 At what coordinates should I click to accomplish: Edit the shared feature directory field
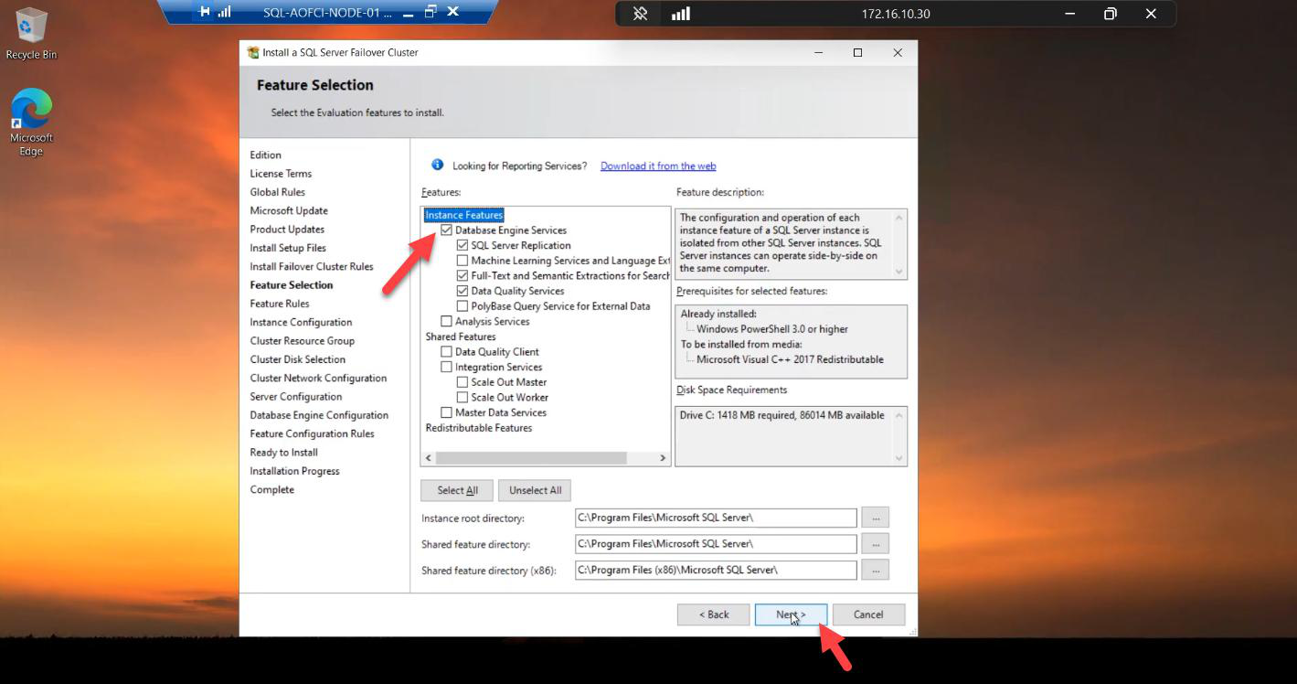click(716, 543)
